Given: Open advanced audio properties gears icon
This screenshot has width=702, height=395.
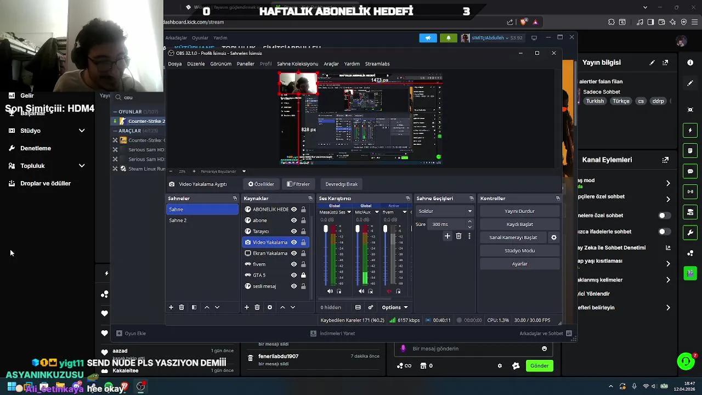Looking at the screenshot, I should pyautogui.click(x=371, y=307).
